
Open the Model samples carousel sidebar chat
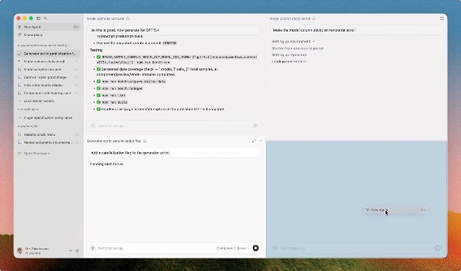[x=48, y=70]
